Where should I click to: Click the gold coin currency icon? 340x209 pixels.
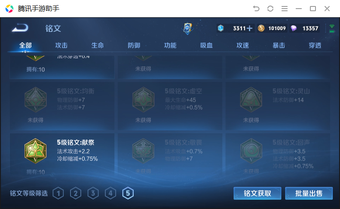point(261,28)
